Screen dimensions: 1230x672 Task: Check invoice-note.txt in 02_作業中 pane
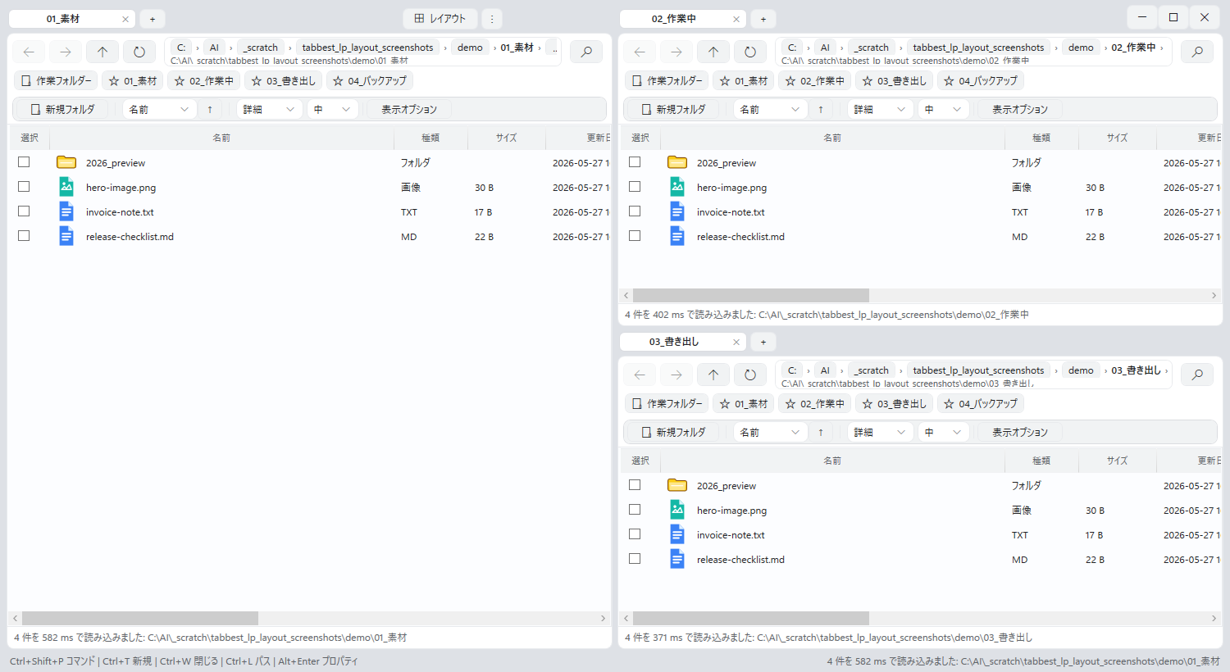(x=635, y=211)
